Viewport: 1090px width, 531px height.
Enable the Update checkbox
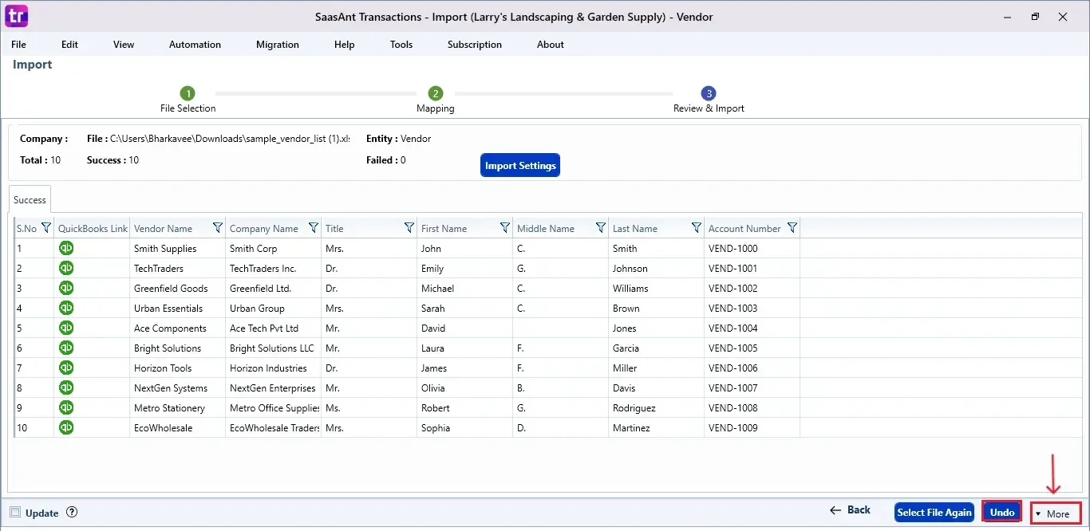pyautogui.click(x=15, y=513)
